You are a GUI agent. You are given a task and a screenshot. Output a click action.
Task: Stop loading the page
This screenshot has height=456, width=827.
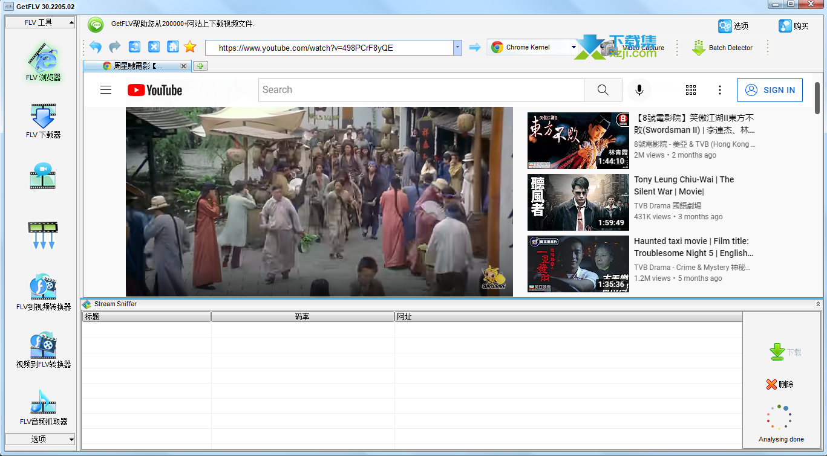[x=154, y=47]
